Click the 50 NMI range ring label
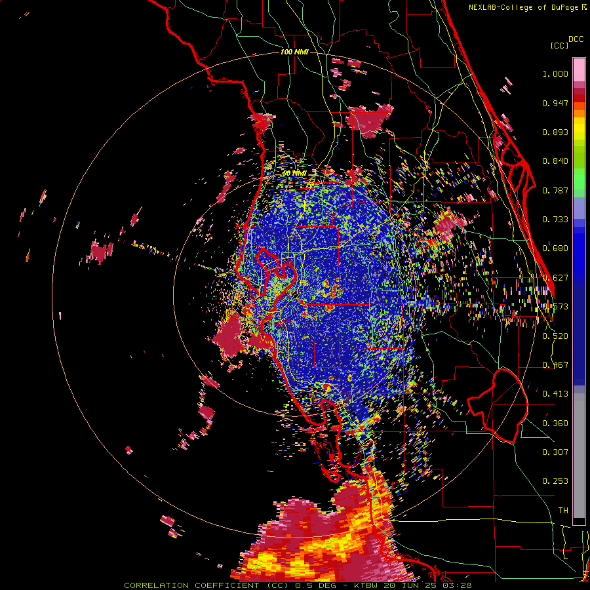The width and height of the screenshot is (590, 590). click(x=294, y=174)
